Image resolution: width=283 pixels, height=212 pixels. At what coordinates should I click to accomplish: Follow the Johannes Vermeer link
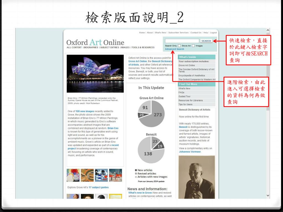[x=189, y=152]
